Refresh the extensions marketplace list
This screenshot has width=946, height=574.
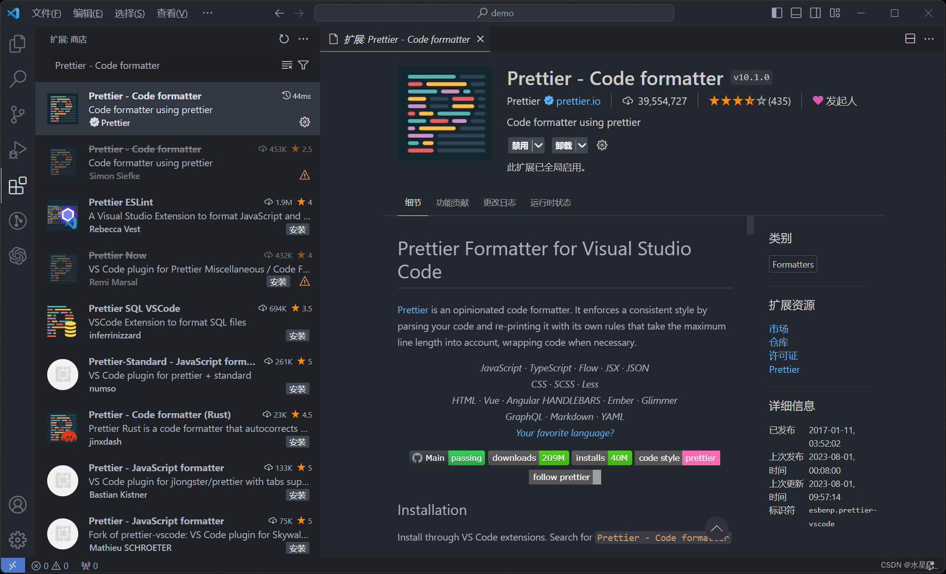coord(284,39)
